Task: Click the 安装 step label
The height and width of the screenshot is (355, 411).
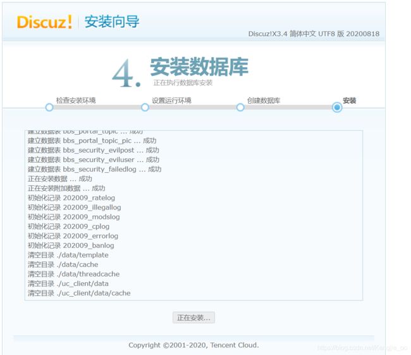Action: pyautogui.click(x=350, y=100)
